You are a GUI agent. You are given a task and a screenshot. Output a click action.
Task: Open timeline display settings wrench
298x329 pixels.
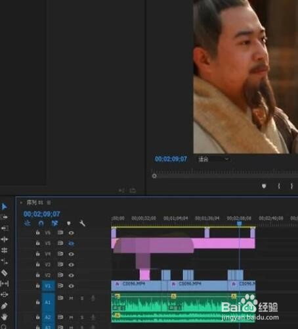pos(82,223)
